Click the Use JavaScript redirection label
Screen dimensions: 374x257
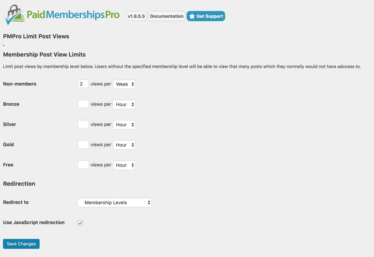34,223
